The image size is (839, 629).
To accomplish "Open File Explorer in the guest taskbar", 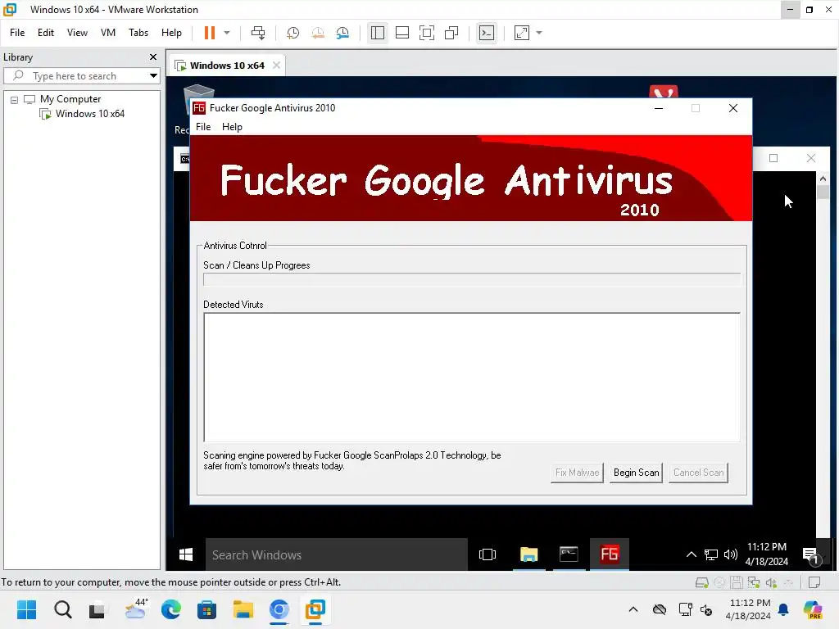I will (x=528, y=554).
